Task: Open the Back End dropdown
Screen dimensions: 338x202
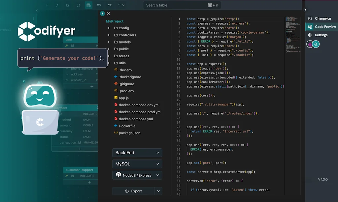Action: point(137,153)
